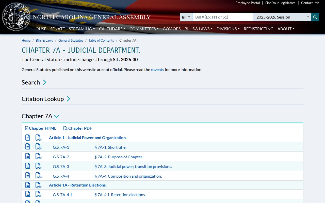Open the Redistricting page

[258, 29]
